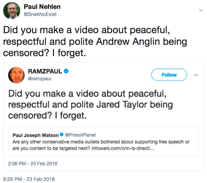This screenshot has width=207, height=183.
Task: Open the RAMZPAUL display name link
Action: pyautogui.click(x=45, y=71)
